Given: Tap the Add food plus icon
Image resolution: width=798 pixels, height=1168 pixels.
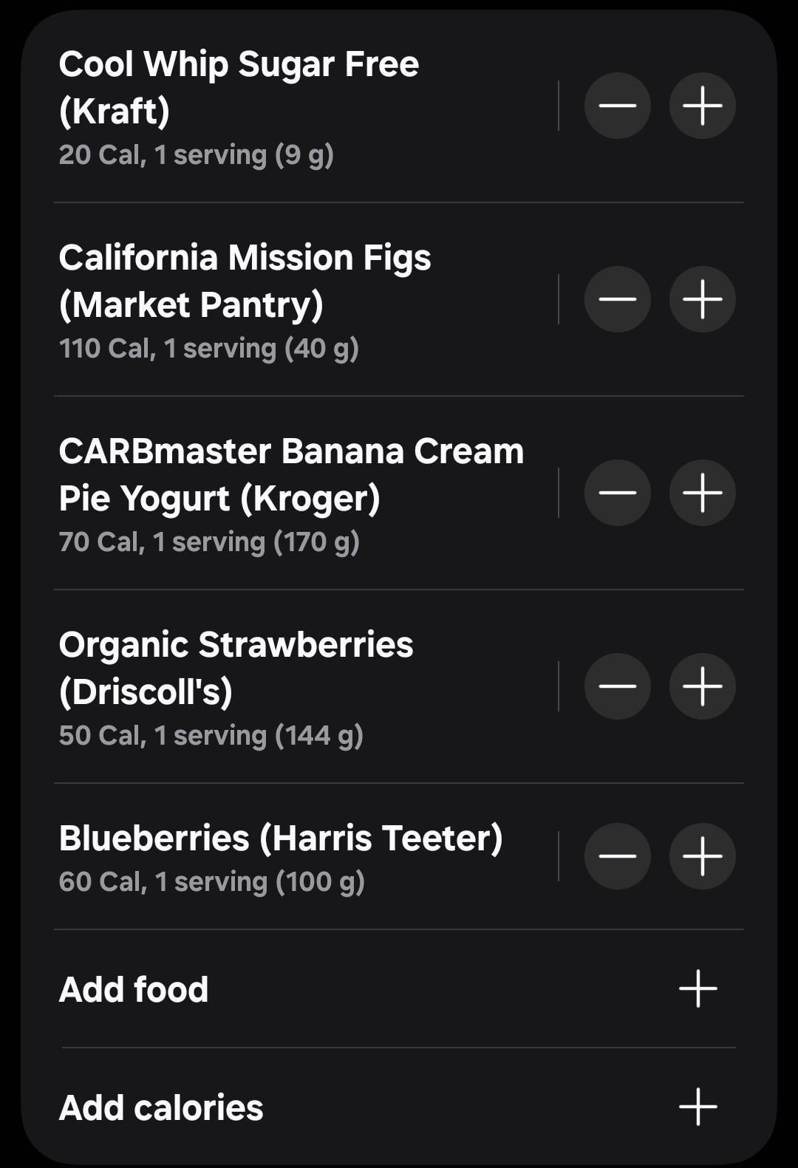Looking at the screenshot, I should pos(698,989).
